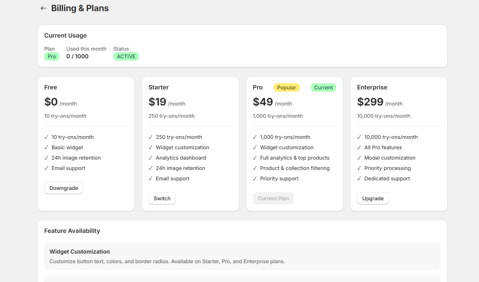Image resolution: width=479 pixels, height=282 pixels.
Task: Select the Free plan card
Action: tap(86, 144)
